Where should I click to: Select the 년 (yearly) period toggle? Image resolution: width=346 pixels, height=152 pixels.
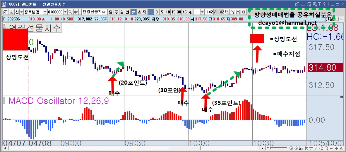coord(128,12)
